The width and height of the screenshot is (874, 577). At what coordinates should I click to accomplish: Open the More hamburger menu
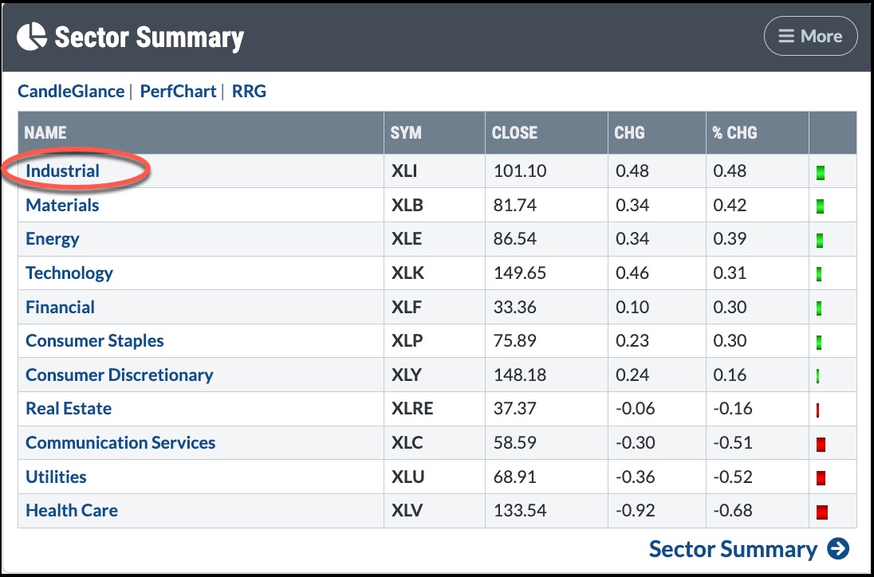(810, 37)
